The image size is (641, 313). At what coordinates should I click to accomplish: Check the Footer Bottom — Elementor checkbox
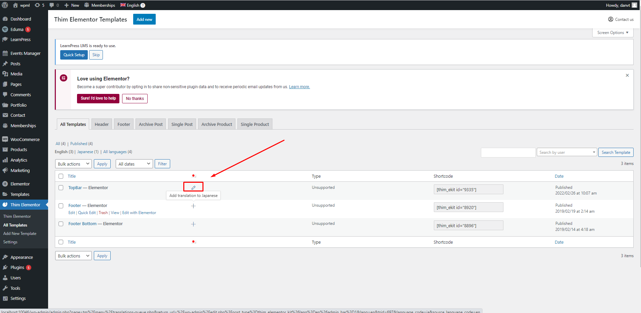coord(61,224)
